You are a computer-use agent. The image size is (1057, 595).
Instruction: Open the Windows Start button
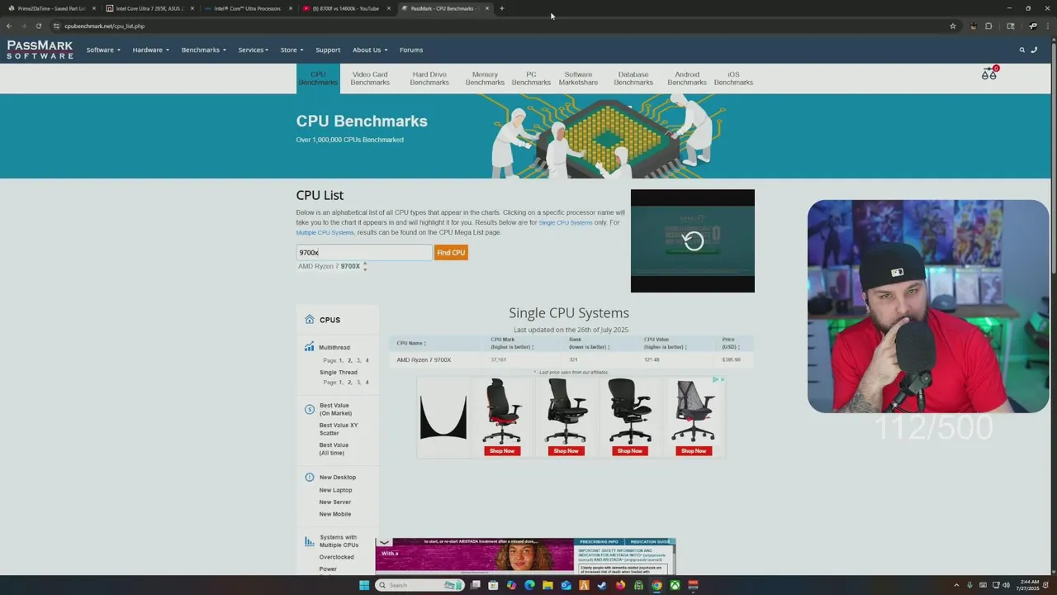pos(364,585)
